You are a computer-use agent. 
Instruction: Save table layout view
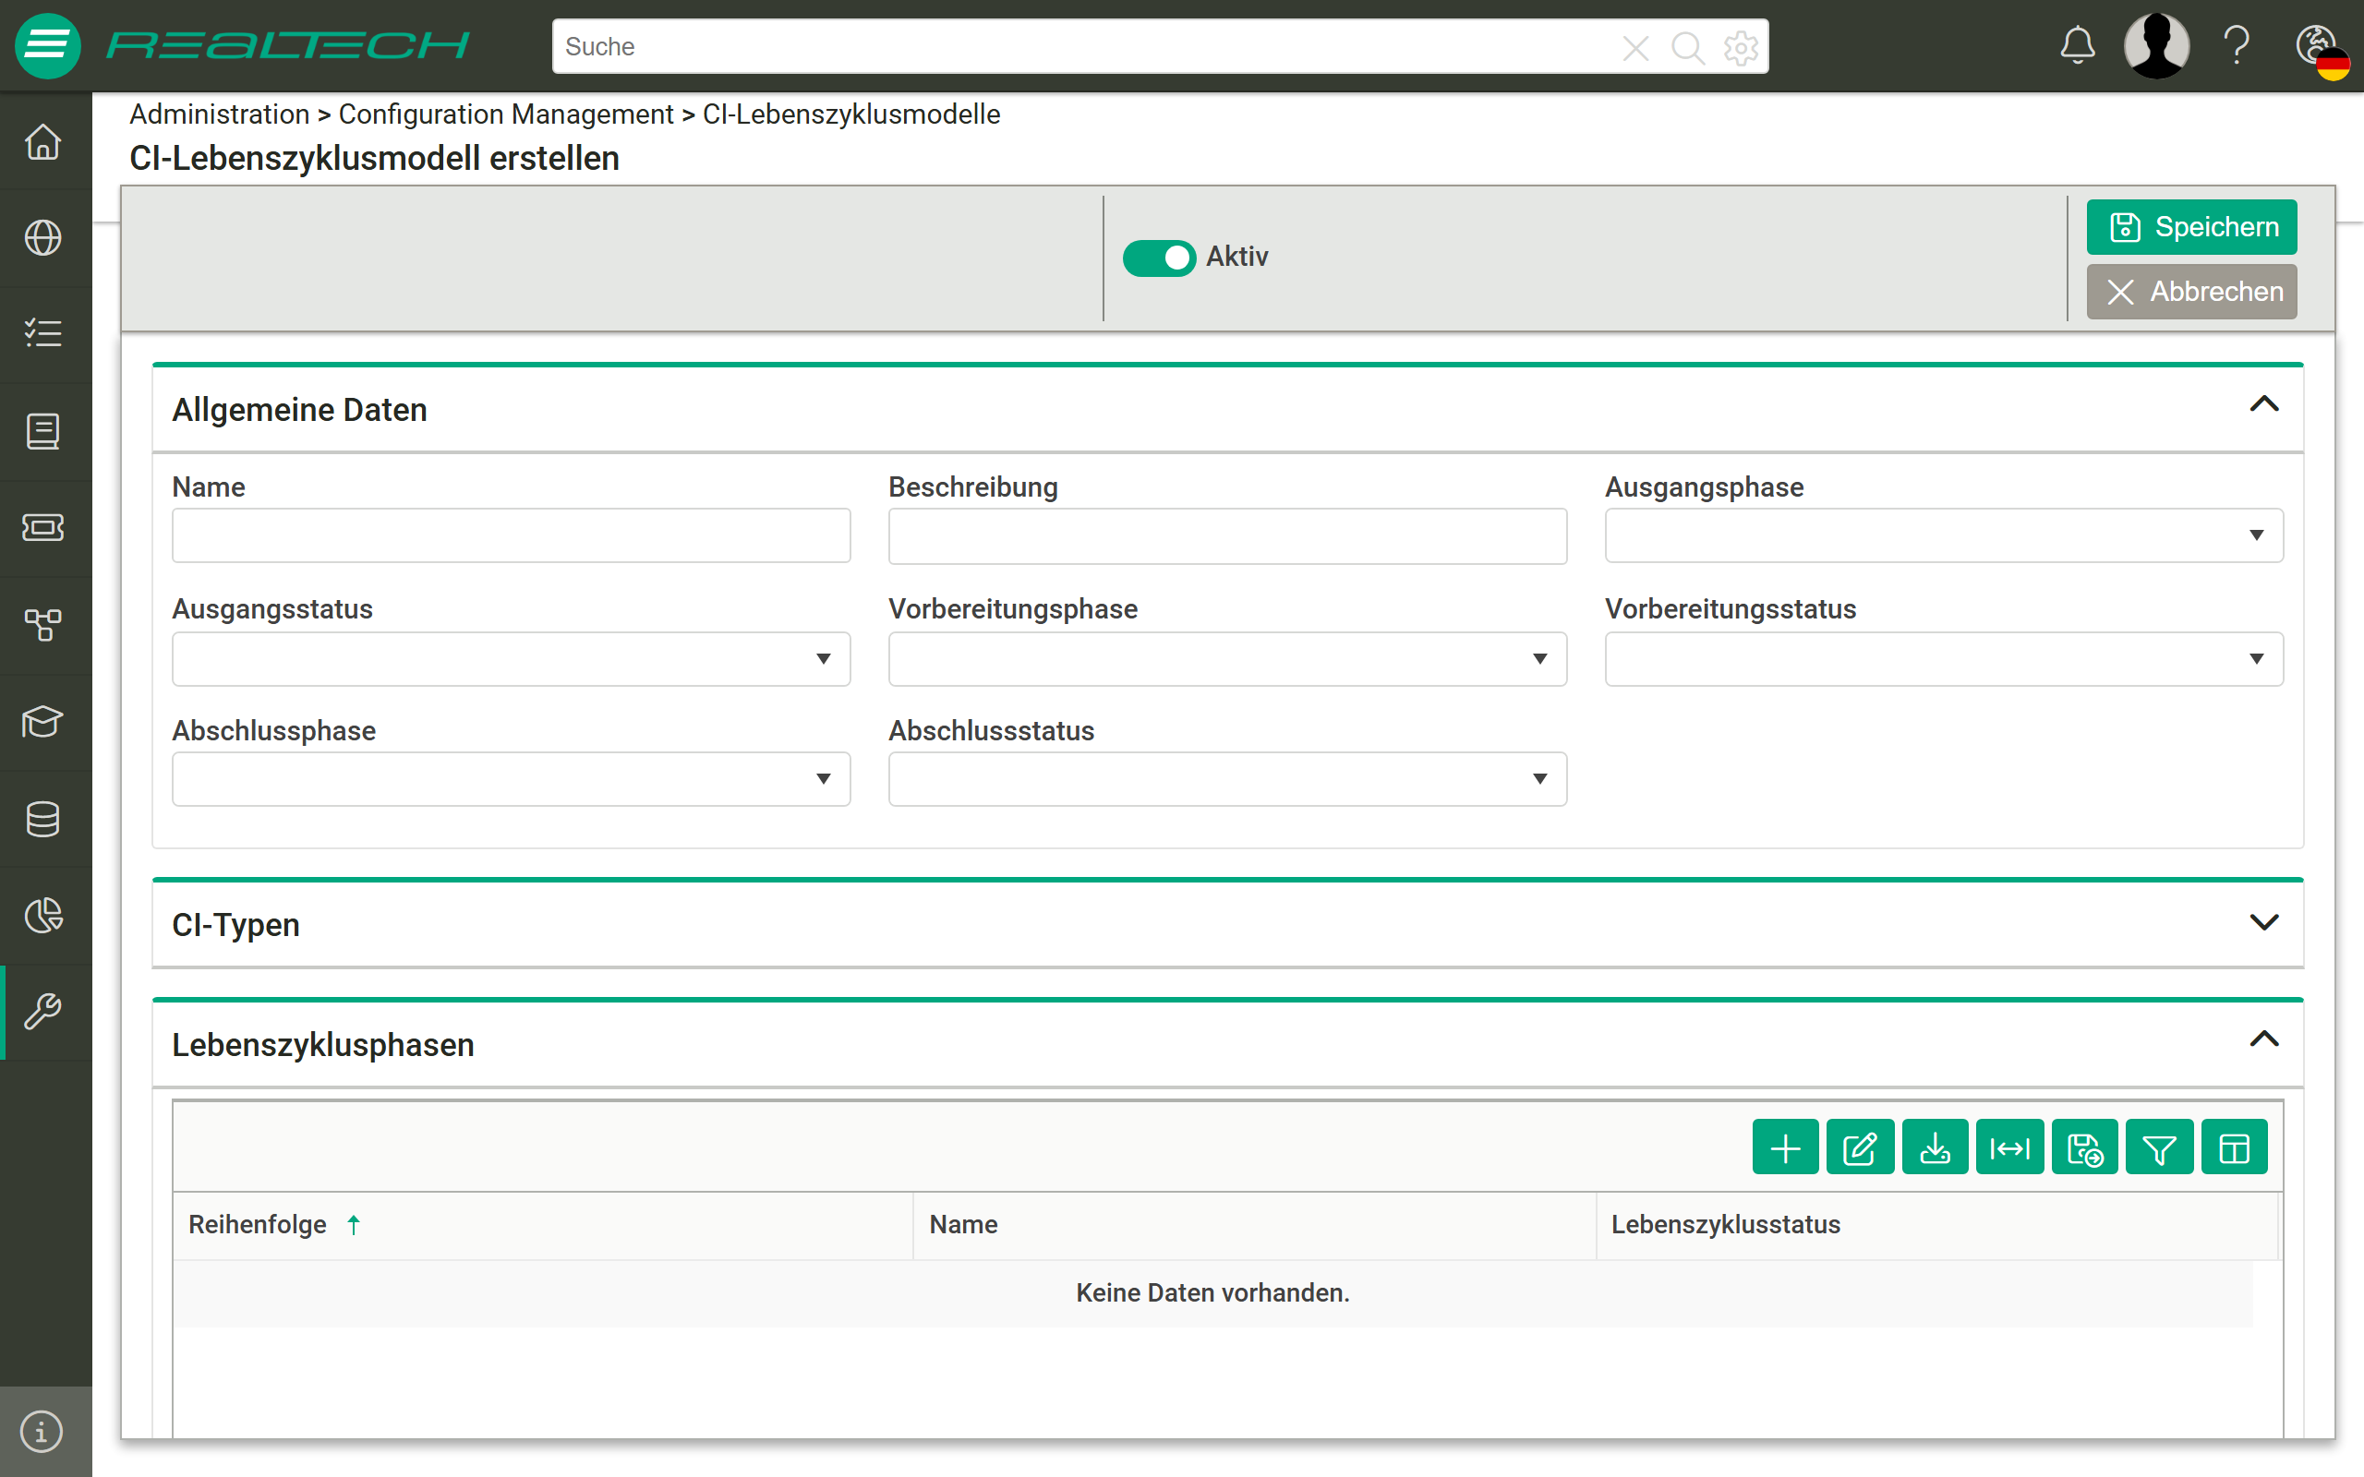[x=2084, y=1147]
